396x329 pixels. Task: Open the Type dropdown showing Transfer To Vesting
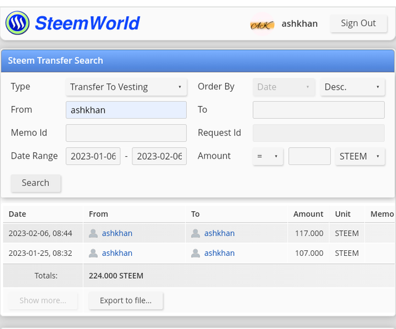point(126,87)
